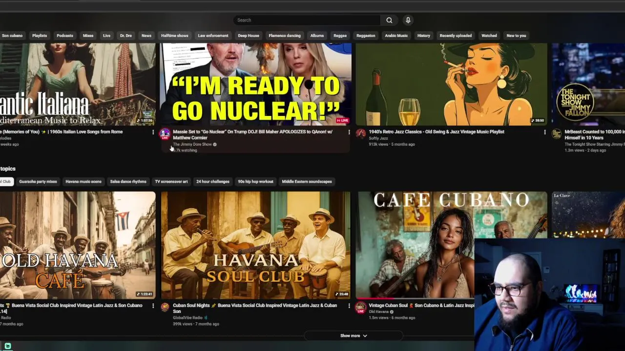Choose the Reggae chip

(340, 36)
